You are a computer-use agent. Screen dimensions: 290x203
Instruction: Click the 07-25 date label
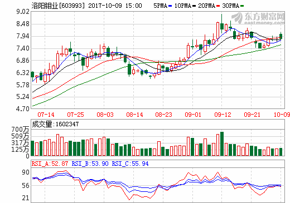point(75,115)
